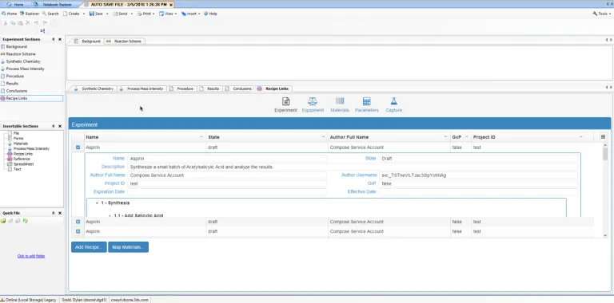The width and height of the screenshot is (614, 303).
Task: Click the Delete X icon in edit toolbar
Action: 28,23
